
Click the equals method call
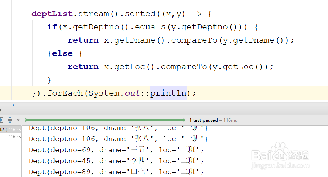pos(150,27)
